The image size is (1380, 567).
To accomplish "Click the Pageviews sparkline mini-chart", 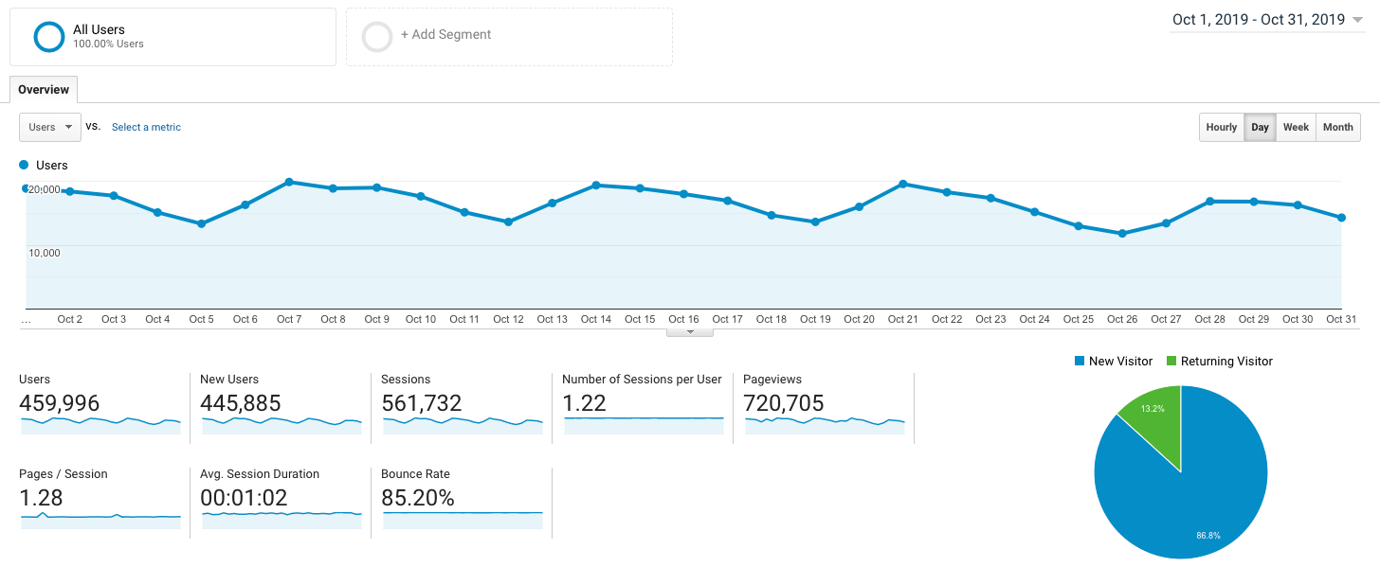I will (824, 426).
